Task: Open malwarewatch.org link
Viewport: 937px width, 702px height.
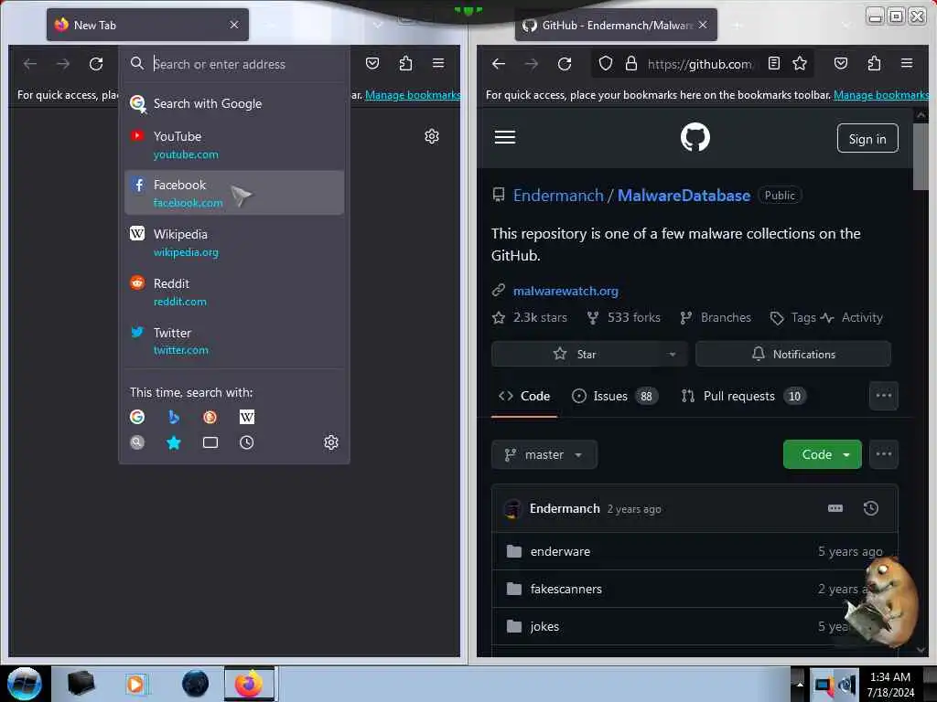Action: pyautogui.click(x=565, y=292)
